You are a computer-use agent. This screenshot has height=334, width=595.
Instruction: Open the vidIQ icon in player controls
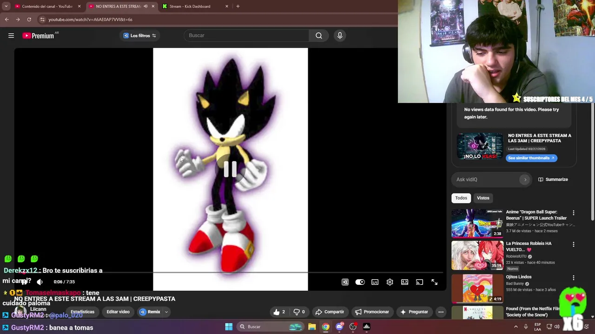(x=345, y=282)
